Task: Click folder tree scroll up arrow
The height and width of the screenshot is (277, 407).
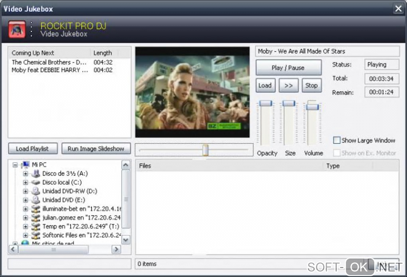Action: pos(126,165)
